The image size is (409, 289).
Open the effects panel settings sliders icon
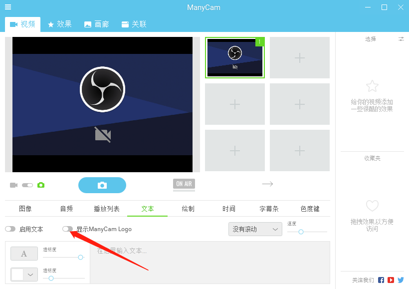tap(401, 39)
